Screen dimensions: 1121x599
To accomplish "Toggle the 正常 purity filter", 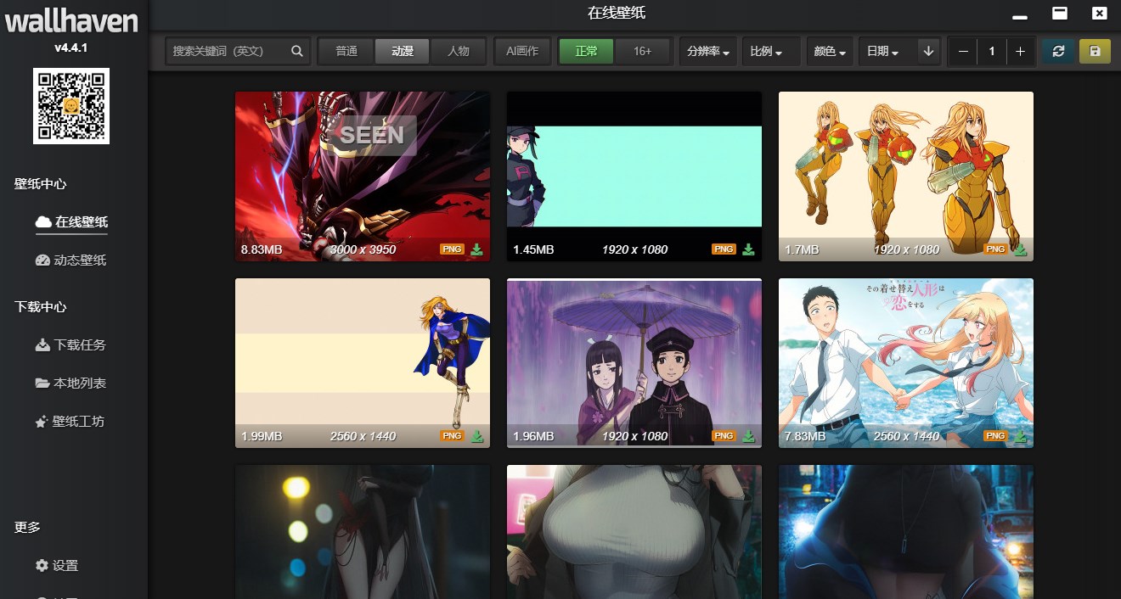I will coord(586,51).
